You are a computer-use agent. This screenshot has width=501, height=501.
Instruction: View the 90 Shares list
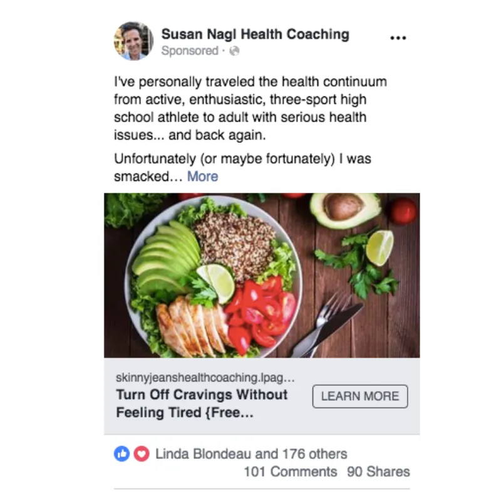[378, 472]
